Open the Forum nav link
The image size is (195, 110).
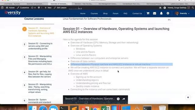[115, 13]
